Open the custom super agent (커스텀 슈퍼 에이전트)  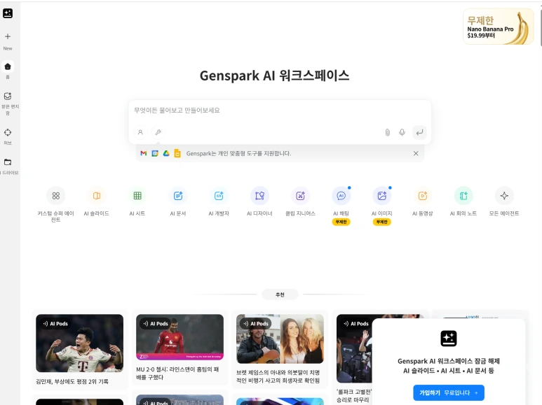pos(55,196)
